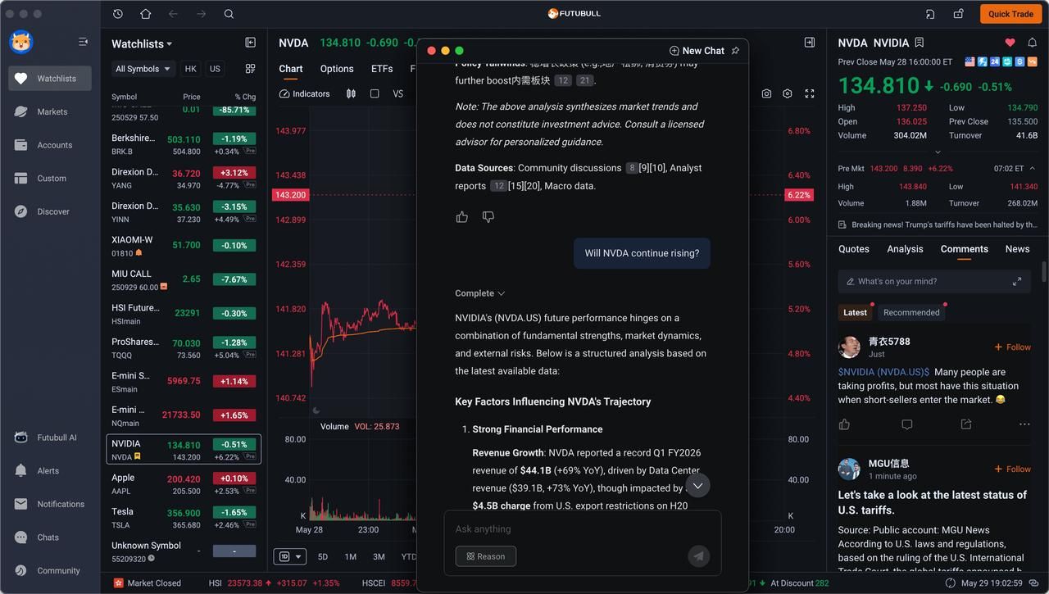Collapse the Pre Mkt section
Screen dimensions: 1049x594
[1032, 168]
